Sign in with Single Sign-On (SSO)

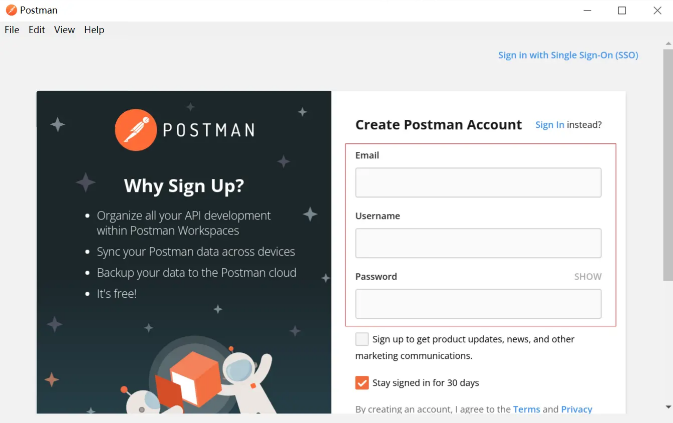pyautogui.click(x=568, y=55)
